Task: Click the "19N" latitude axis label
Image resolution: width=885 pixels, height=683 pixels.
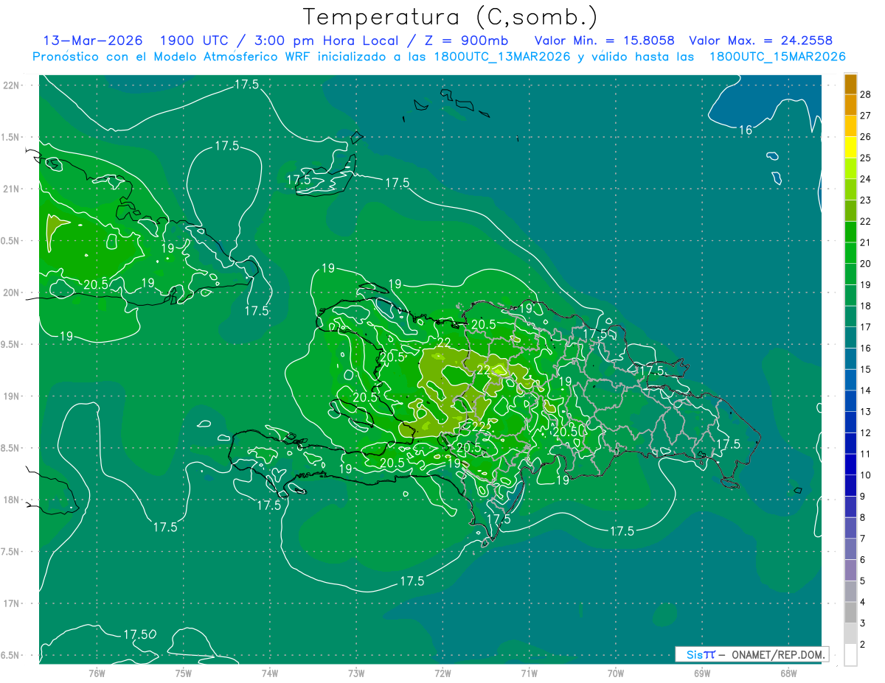Action: tap(12, 396)
